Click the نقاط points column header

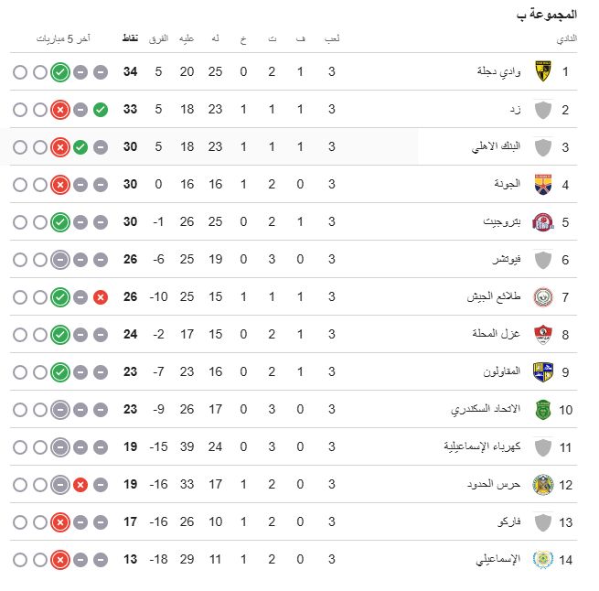point(130,38)
